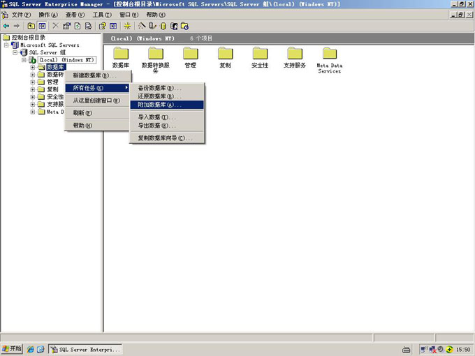The image size is (475, 356).
Task: Click the Help question mark toolbar icon
Action: coord(103,26)
